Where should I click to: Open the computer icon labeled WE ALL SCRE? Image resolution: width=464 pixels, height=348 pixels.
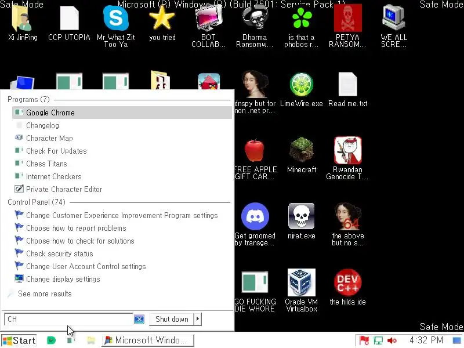(x=394, y=19)
